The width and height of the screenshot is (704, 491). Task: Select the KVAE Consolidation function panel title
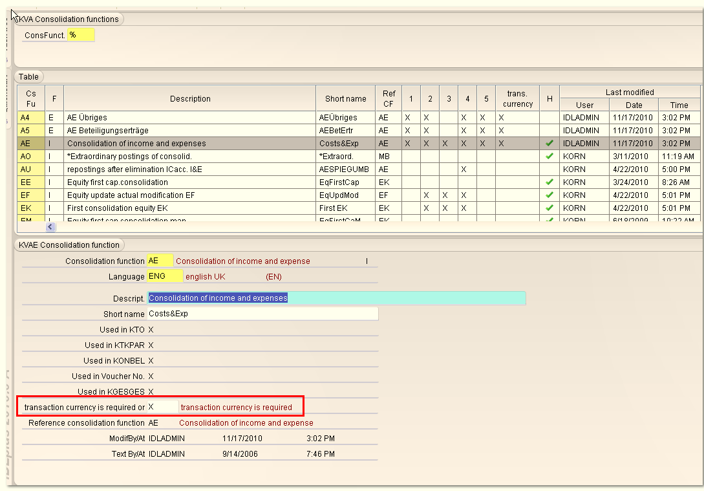[x=69, y=245]
